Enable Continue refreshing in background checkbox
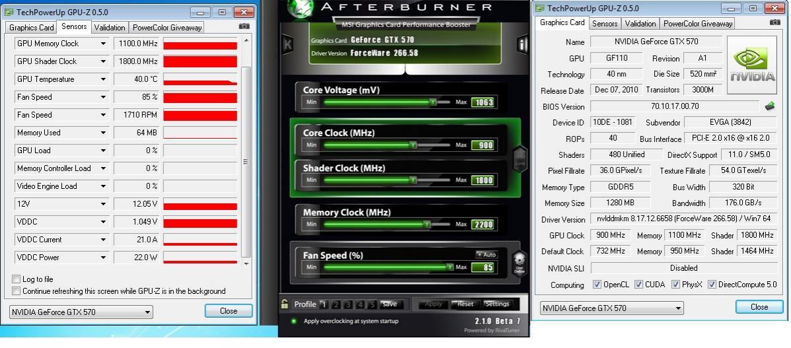Image resolution: width=791 pixels, height=348 pixels. (16, 291)
